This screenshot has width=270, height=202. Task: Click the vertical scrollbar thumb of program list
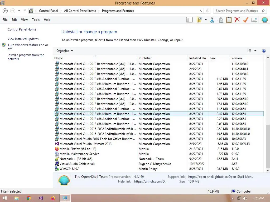click(x=268, y=146)
